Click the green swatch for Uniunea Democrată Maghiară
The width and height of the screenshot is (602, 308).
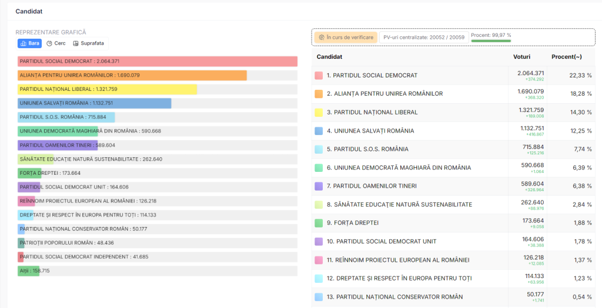(319, 167)
